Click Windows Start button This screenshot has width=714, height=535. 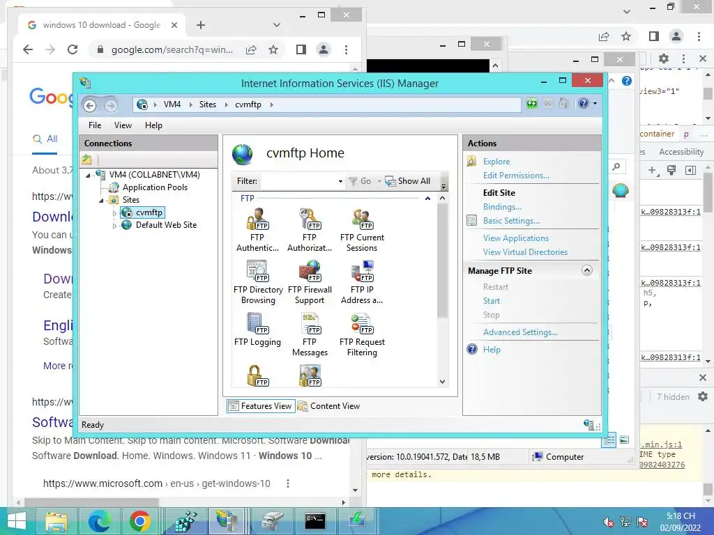point(17,521)
